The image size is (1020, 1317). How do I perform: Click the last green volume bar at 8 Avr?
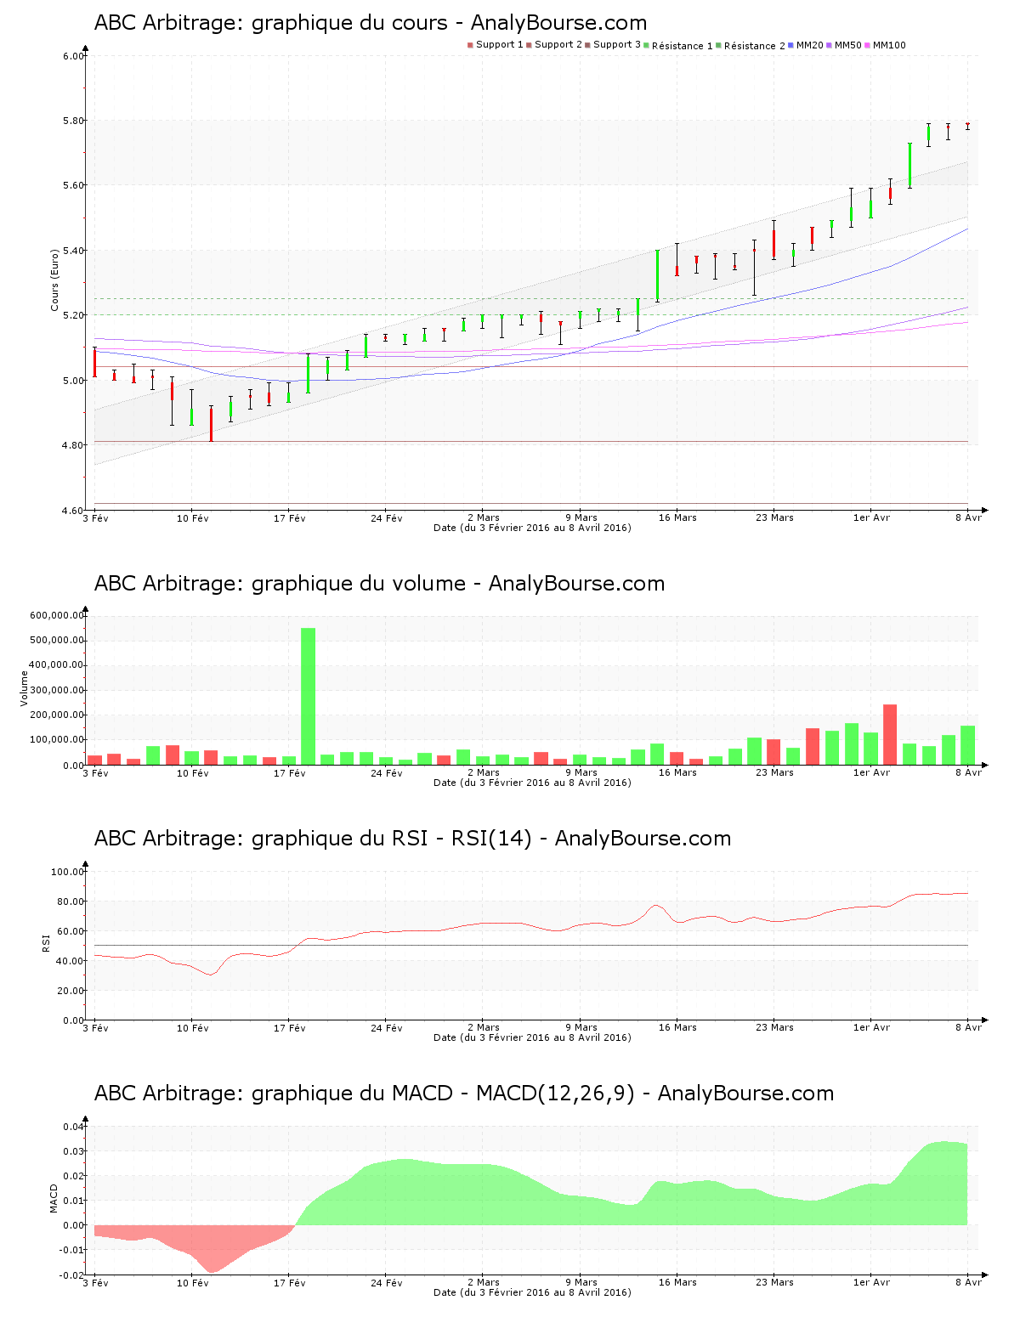(967, 745)
